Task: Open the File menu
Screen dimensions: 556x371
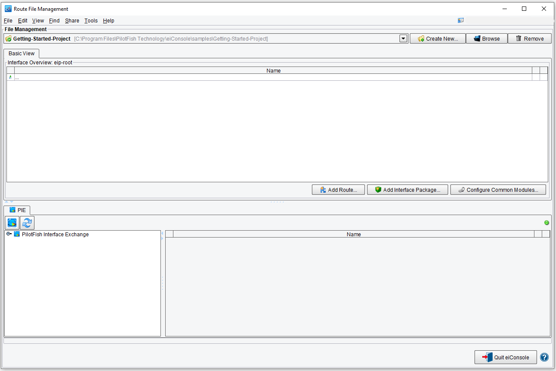Action: [8, 20]
